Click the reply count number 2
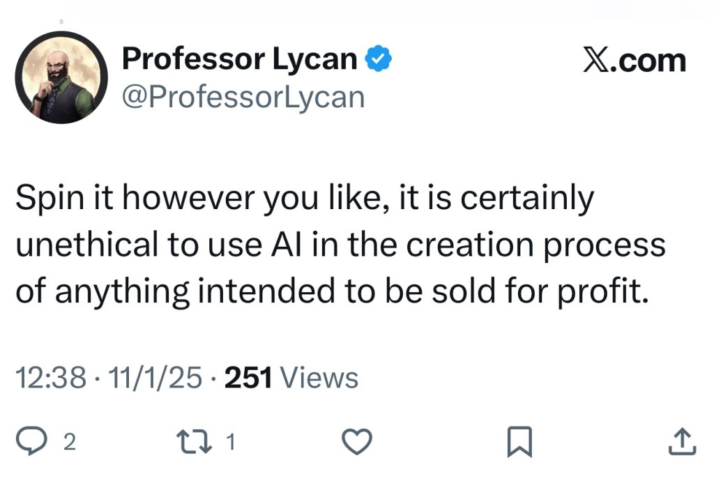This screenshot has width=714, height=504. click(68, 443)
